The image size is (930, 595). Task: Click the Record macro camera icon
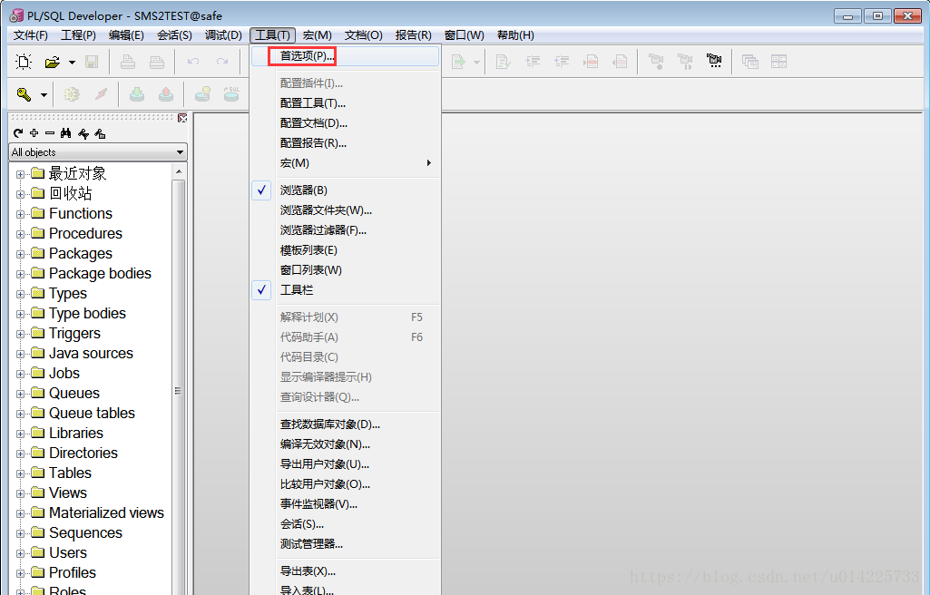(x=656, y=62)
